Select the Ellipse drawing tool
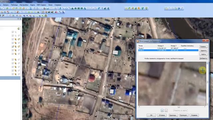The image size is (213, 120). click(x=76, y=8)
